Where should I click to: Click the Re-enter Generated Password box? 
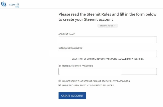(107, 72)
